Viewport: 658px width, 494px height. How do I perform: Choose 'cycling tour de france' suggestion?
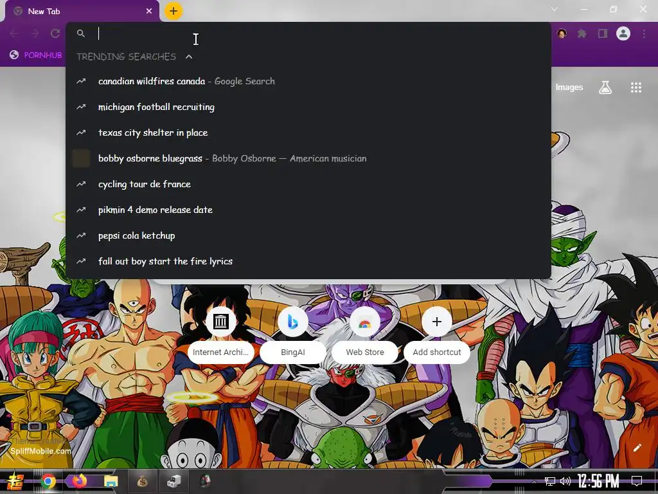[308, 184]
